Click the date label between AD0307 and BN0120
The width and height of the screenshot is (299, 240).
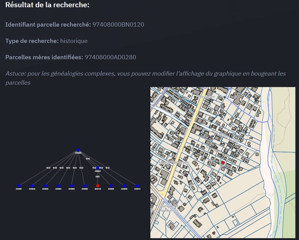[x=98, y=177]
